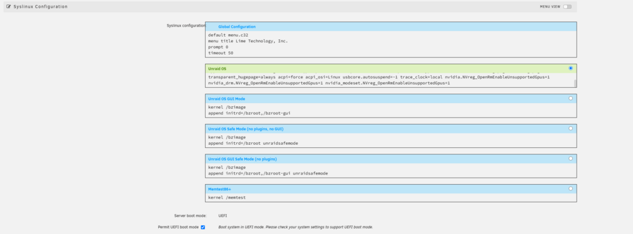The height and width of the screenshot is (234, 633).
Task: Click the Memtest86+ header label
Action: [220, 189]
